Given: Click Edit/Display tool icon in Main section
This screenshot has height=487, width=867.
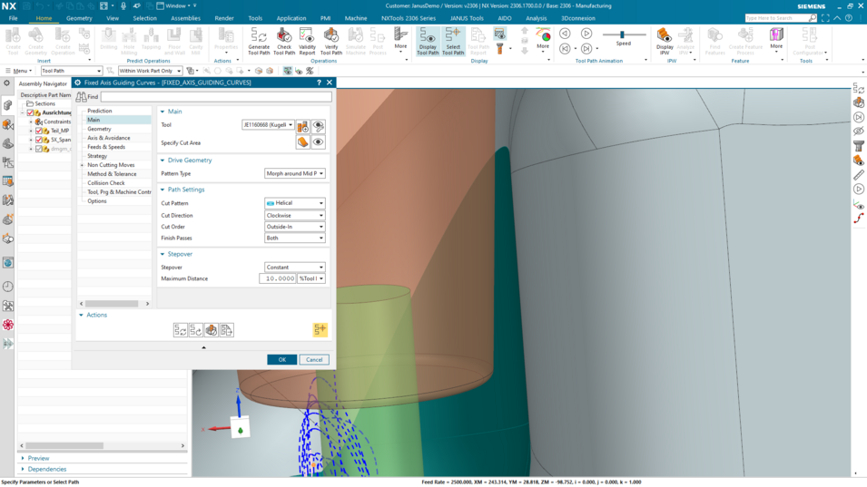Looking at the screenshot, I should pyautogui.click(x=319, y=126).
